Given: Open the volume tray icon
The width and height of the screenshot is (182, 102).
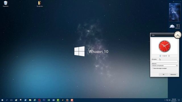Looking at the screenshot, I should 169,100.
